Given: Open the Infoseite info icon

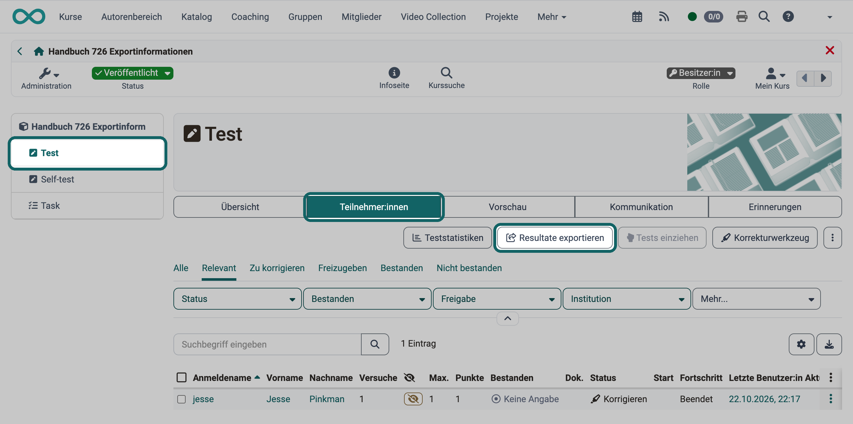Looking at the screenshot, I should 394,78.
